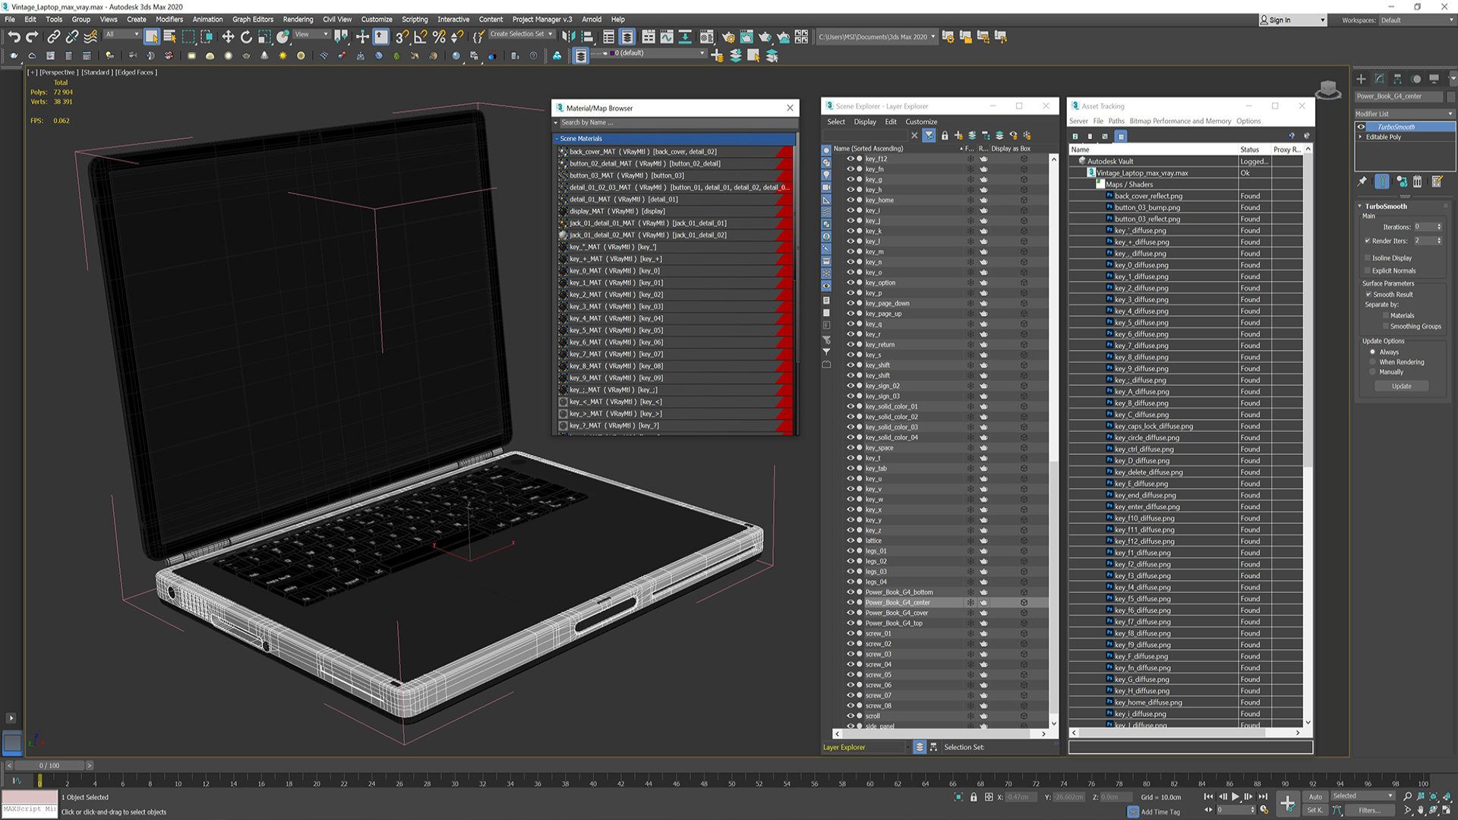Open the Rendering menu
This screenshot has width=1458, height=820.
click(298, 20)
